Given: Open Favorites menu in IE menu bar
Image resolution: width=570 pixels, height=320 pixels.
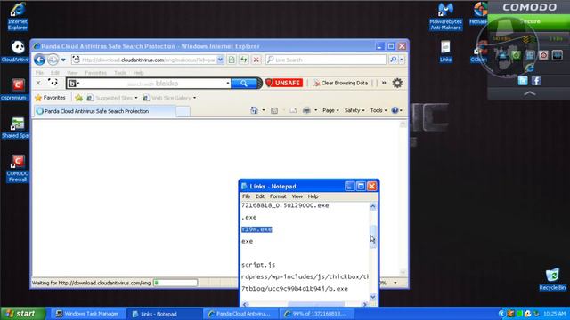Looking at the screenshot, I should tap(95, 73).
